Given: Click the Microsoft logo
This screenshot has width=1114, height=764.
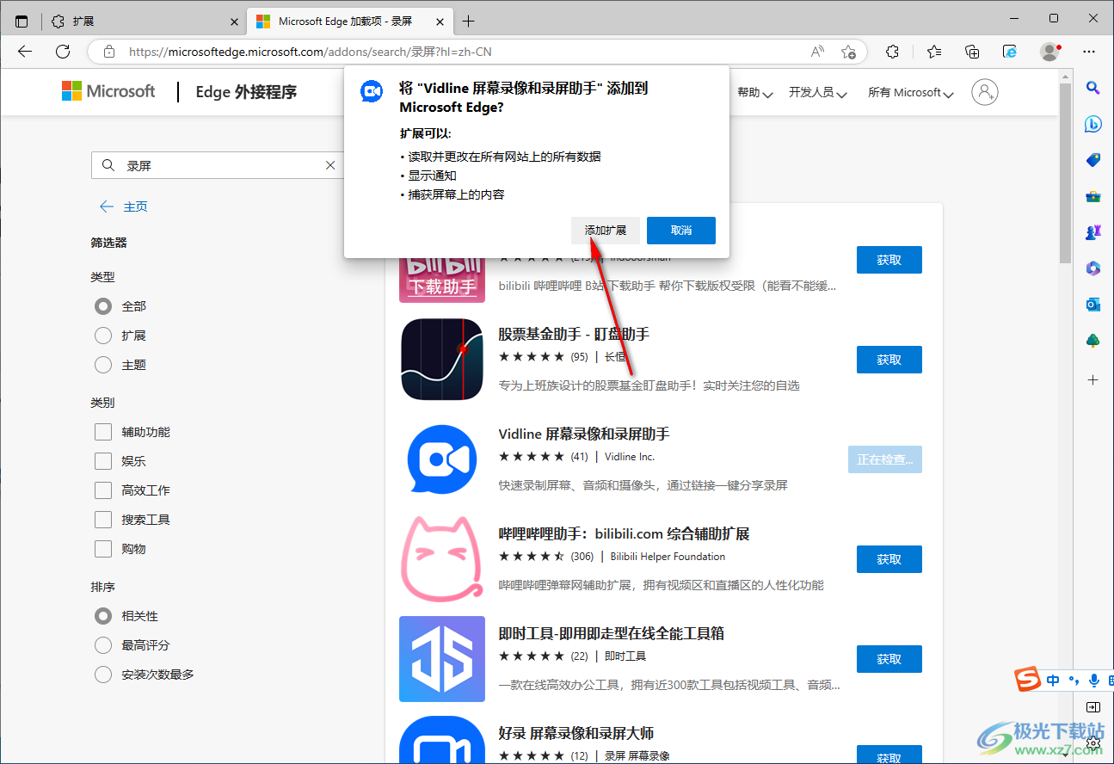Looking at the screenshot, I should [108, 91].
